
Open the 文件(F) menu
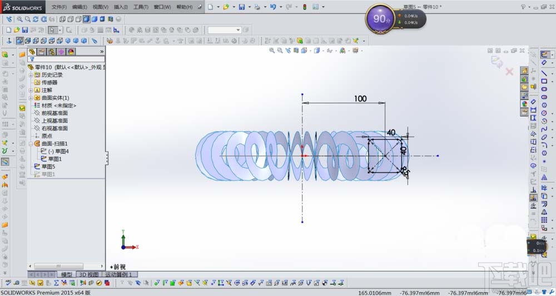coord(59,7)
